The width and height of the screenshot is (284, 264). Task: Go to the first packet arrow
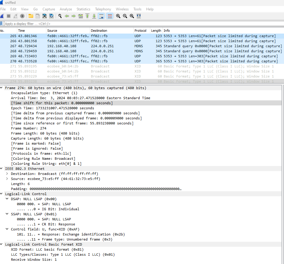click(87, 16)
